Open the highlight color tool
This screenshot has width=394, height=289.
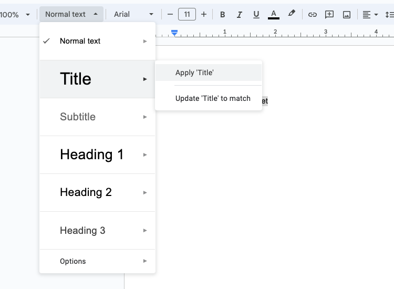click(x=292, y=14)
